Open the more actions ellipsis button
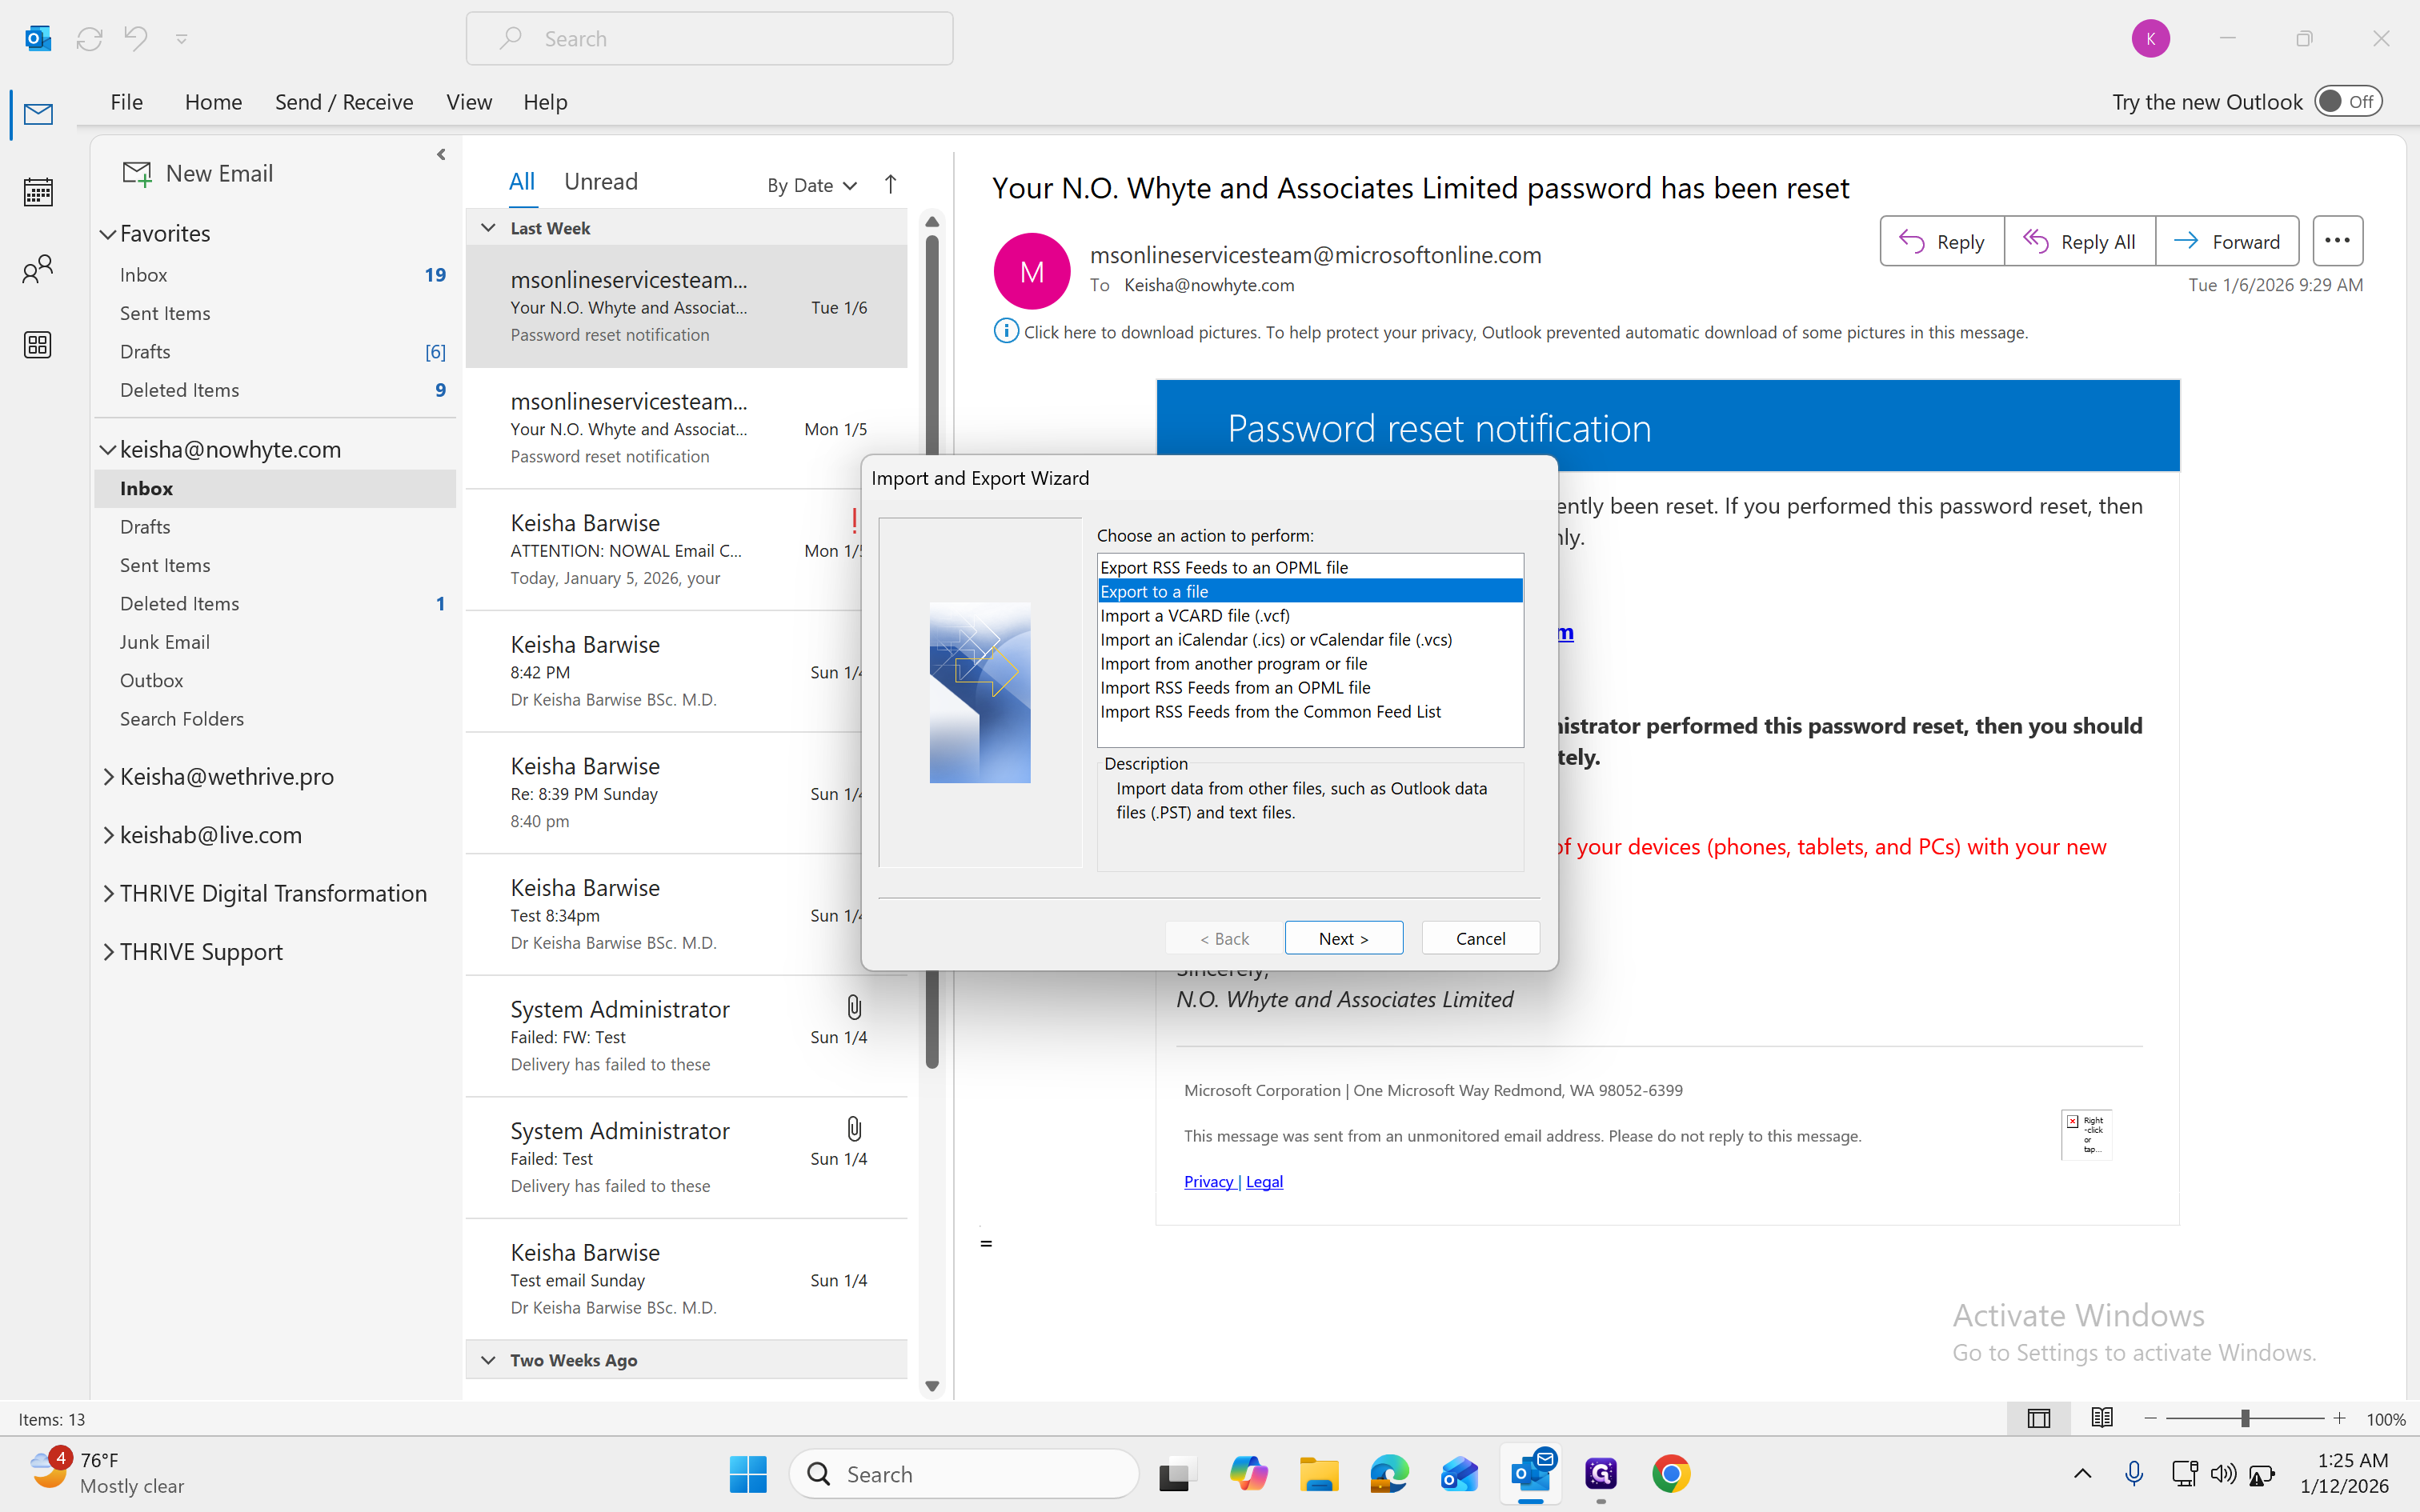The image size is (2420, 1512). pyautogui.click(x=2337, y=241)
